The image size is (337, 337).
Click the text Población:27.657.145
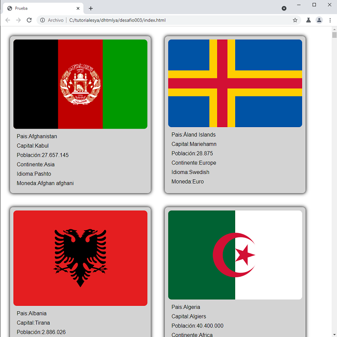click(43, 155)
